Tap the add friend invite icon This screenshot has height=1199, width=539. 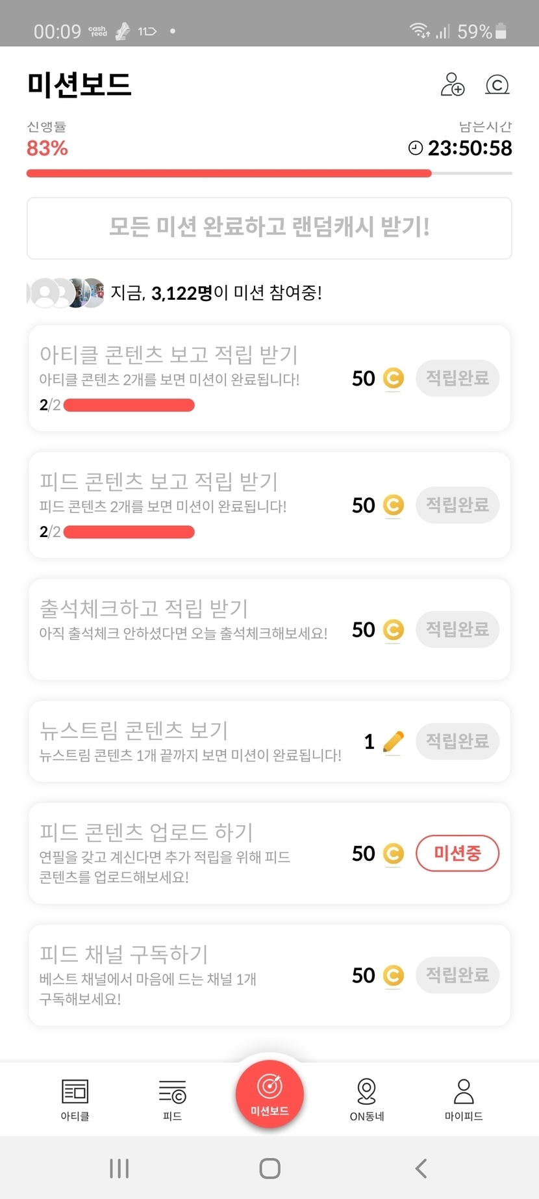tap(453, 85)
